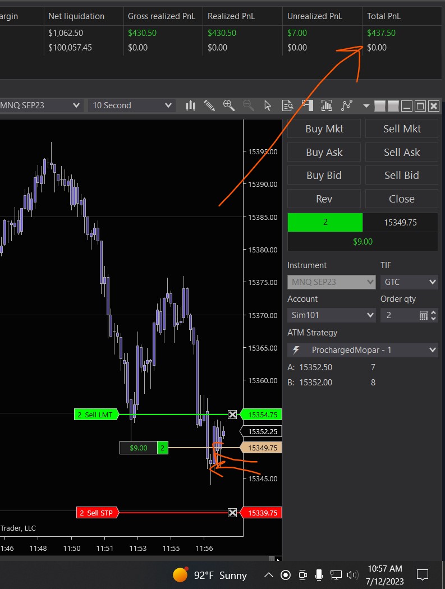This screenshot has width=445, height=589.
Task: Cancel the Sell LMT order X box
Action: click(x=233, y=415)
